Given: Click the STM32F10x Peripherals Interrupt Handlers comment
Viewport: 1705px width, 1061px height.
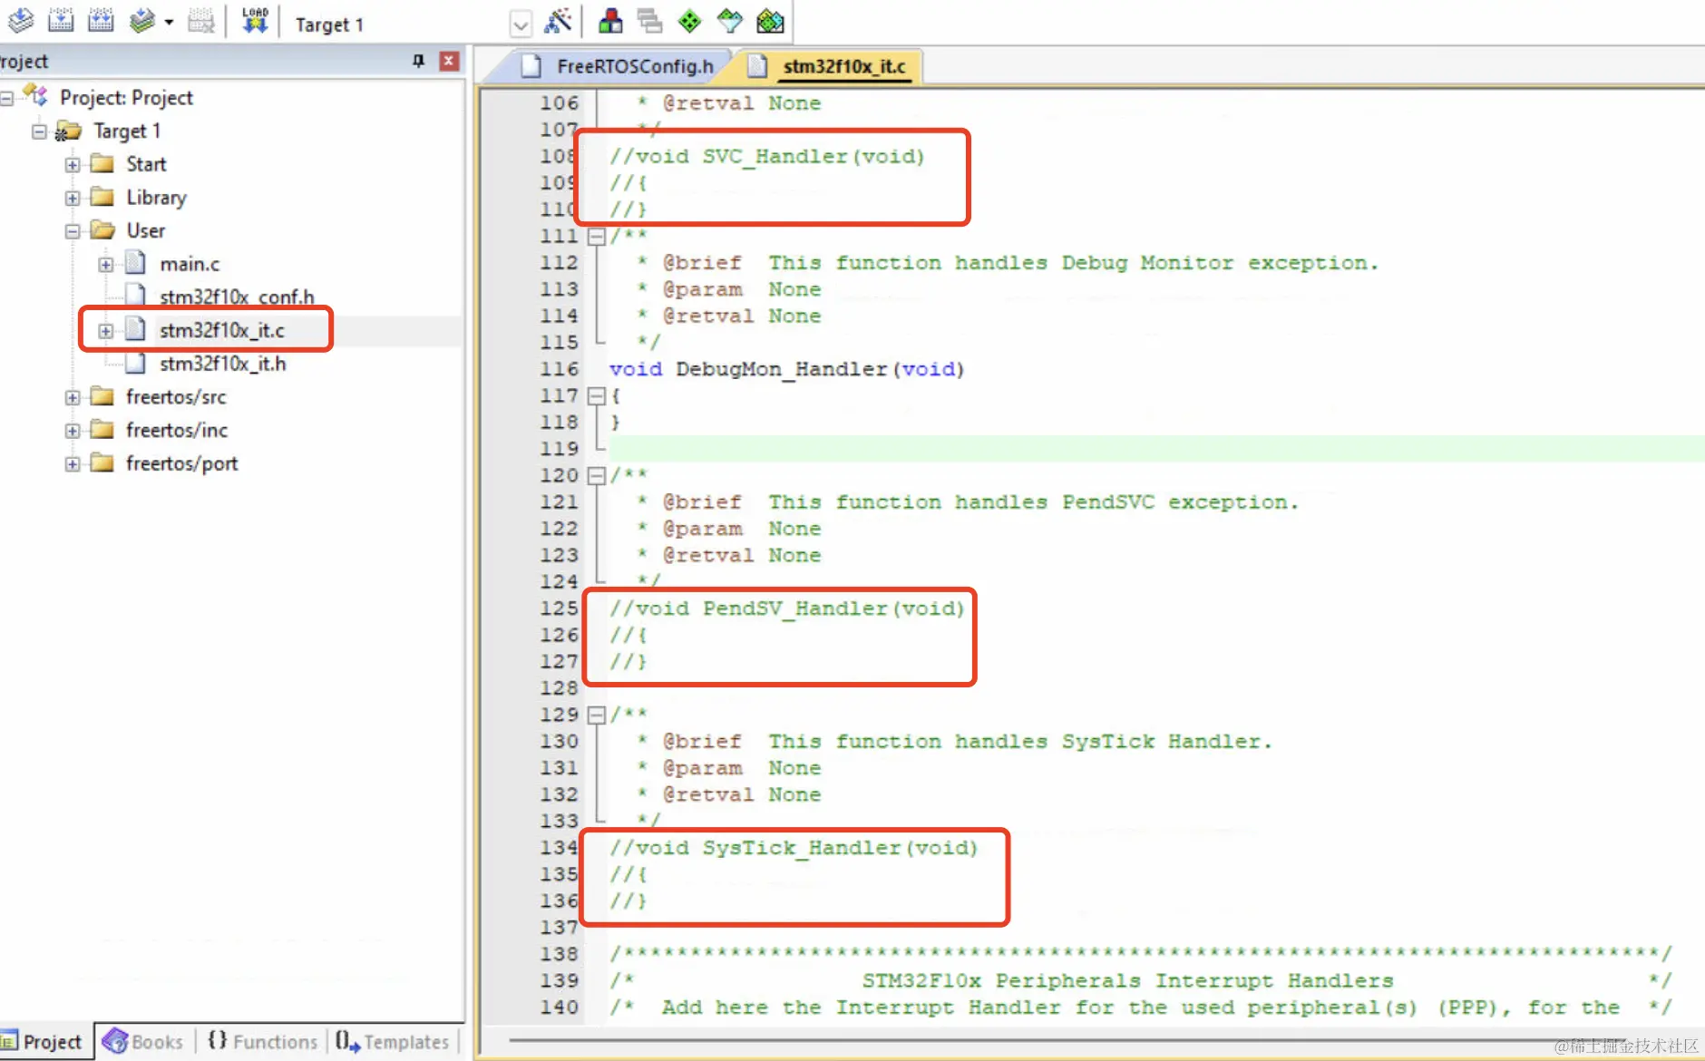Looking at the screenshot, I should [1128, 981].
